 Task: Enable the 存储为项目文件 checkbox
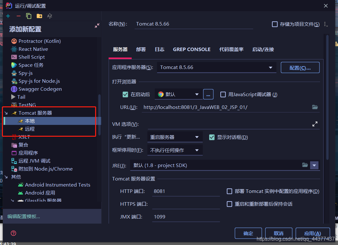click(x=275, y=24)
